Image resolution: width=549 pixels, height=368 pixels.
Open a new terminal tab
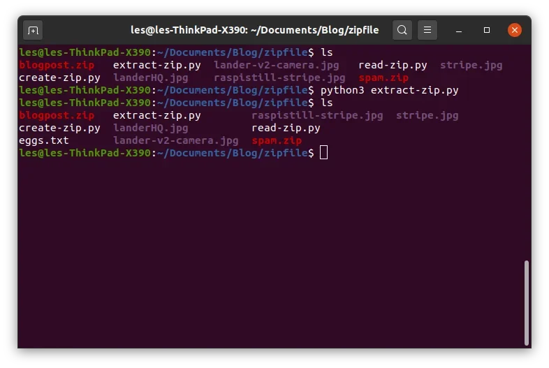pos(33,31)
